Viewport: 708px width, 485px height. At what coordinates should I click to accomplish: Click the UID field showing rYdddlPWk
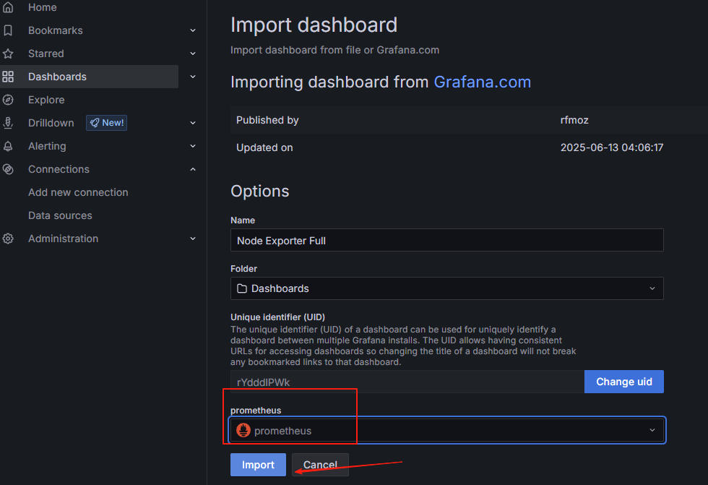coord(407,382)
